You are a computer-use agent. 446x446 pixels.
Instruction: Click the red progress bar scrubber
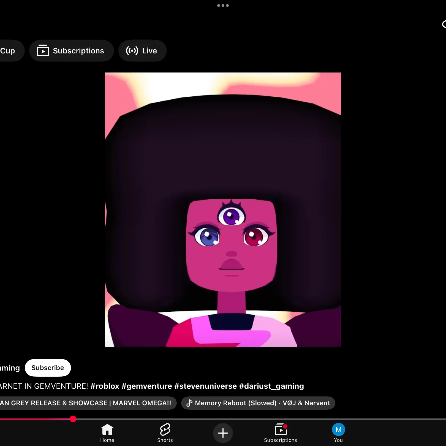(73, 419)
